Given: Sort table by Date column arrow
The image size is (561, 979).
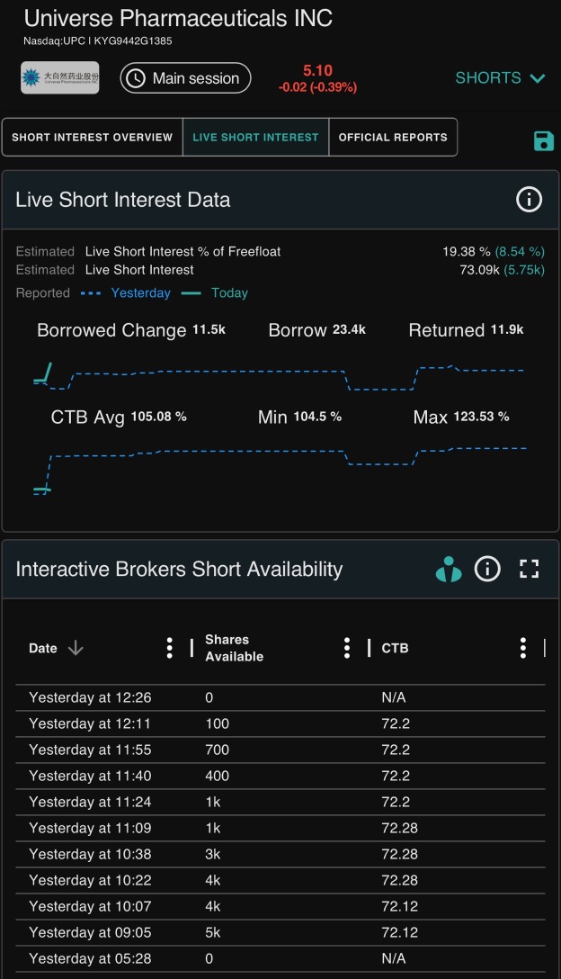Looking at the screenshot, I should tap(76, 648).
